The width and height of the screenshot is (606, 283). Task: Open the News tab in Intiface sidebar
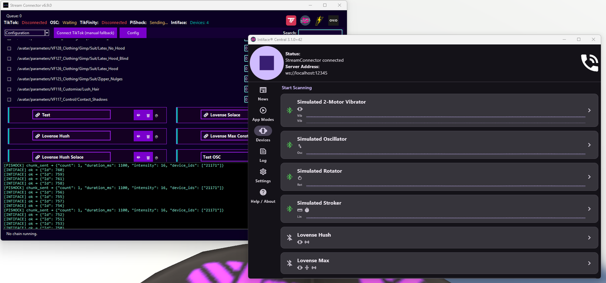(263, 93)
